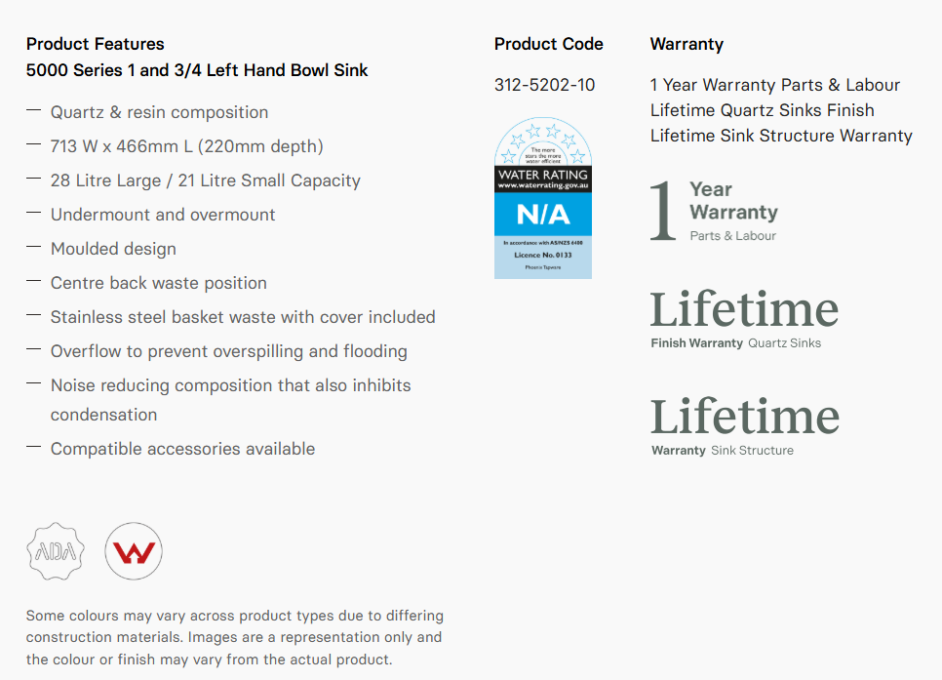Click the ADA certification badge

(x=55, y=552)
